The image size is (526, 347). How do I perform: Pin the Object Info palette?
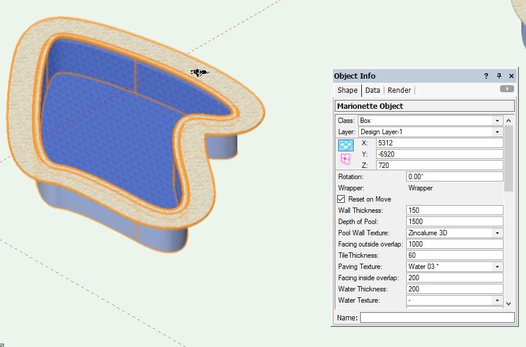point(499,76)
